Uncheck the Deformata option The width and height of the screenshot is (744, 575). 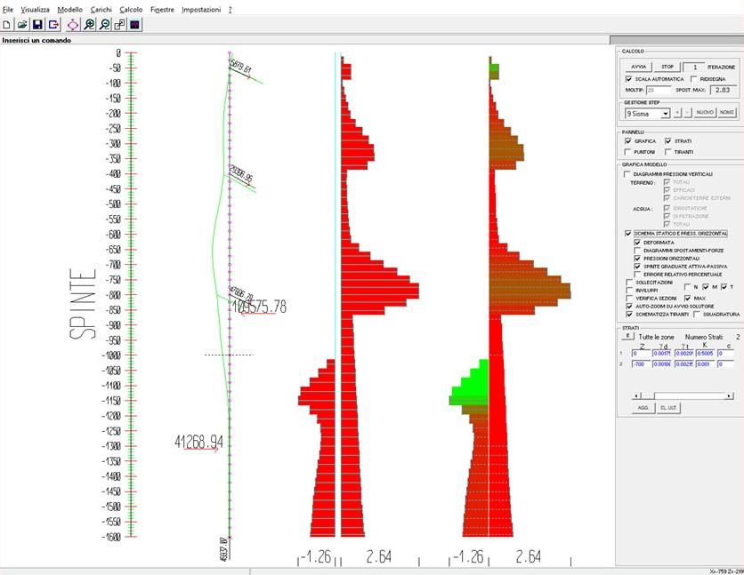click(637, 242)
